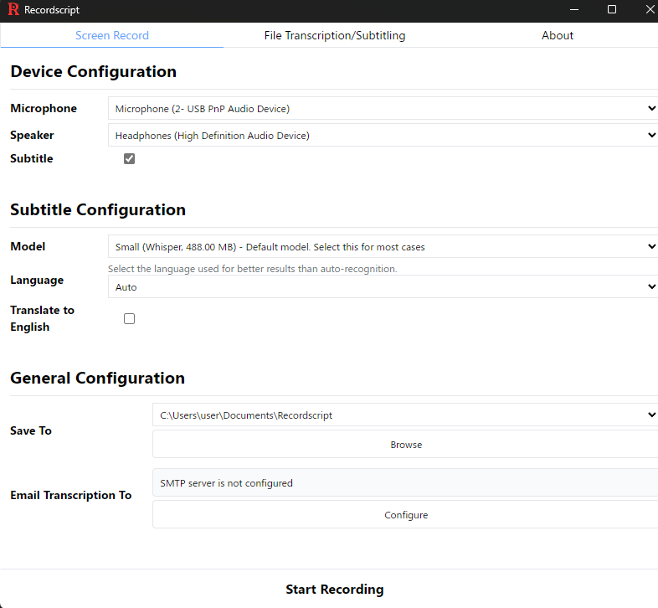658x608 pixels.
Task: Click the Start Recording button
Action: [335, 589]
